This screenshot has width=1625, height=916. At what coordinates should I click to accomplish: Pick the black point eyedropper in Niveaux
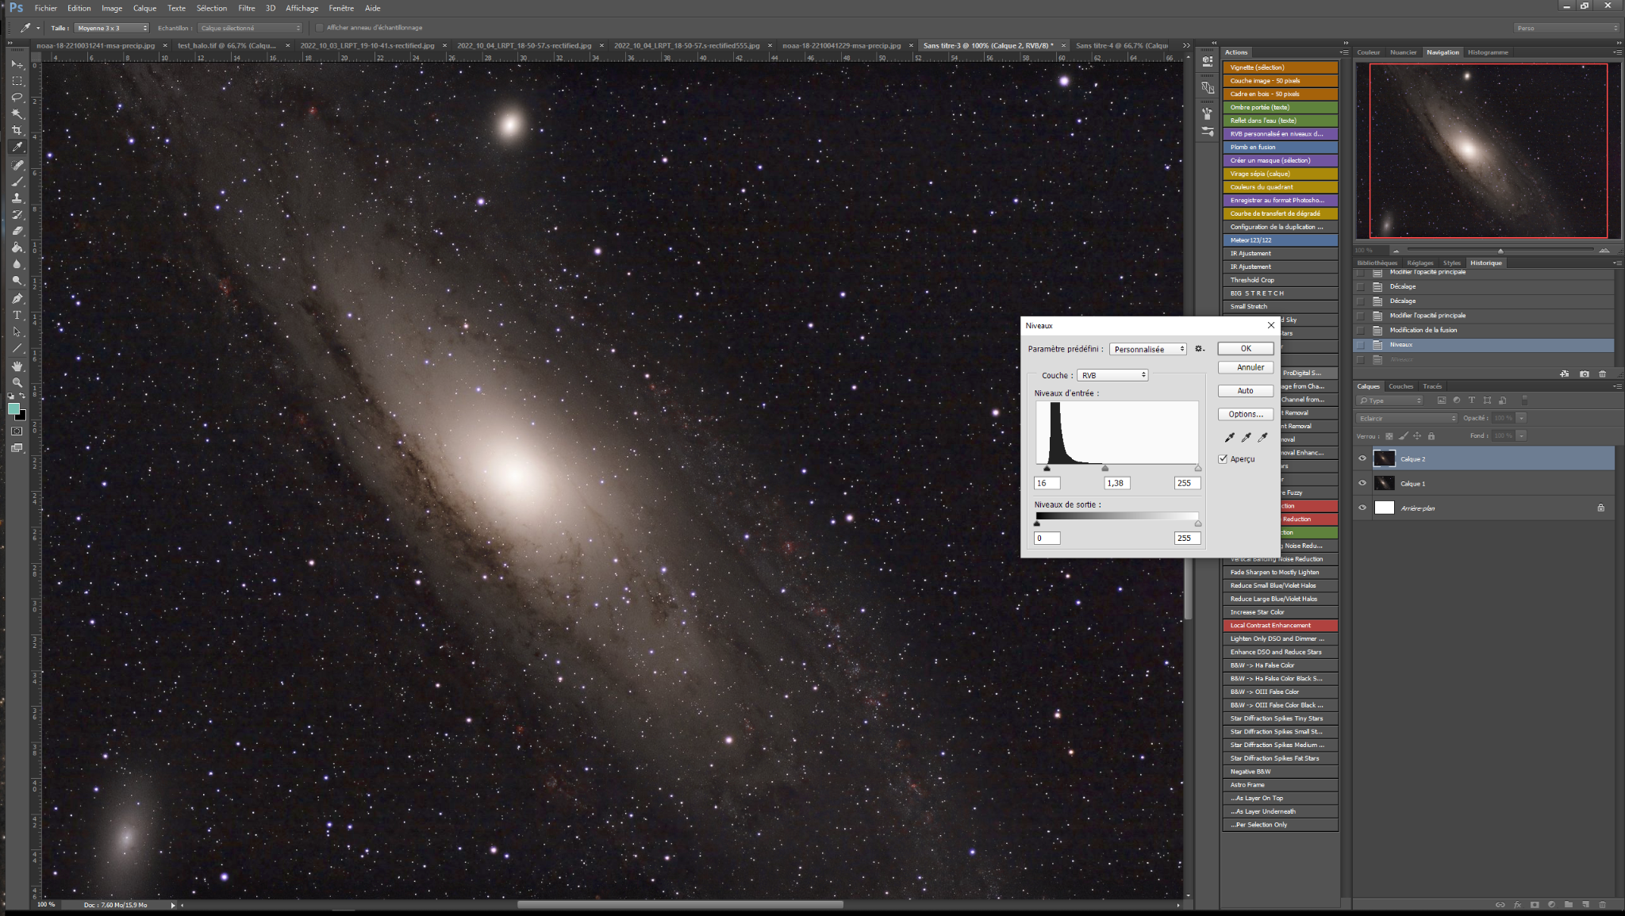(x=1230, y=437)
